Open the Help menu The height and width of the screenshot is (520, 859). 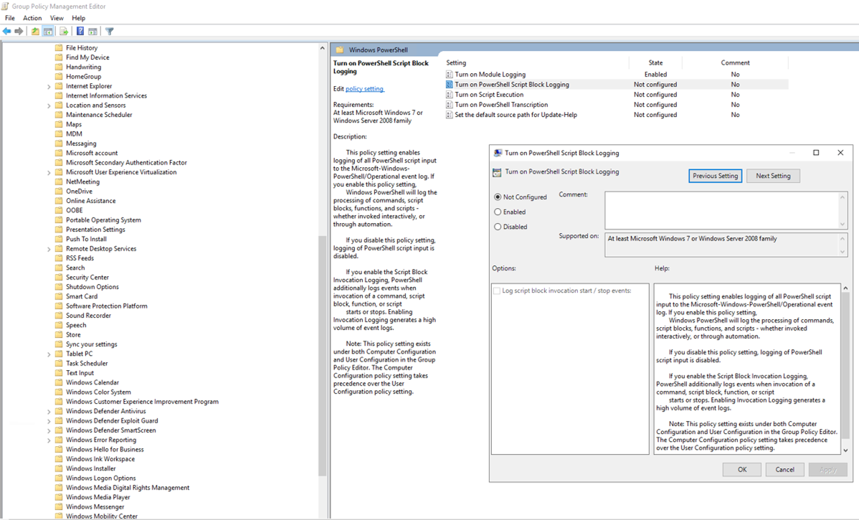pyautogui.click(x=78, y=18)
